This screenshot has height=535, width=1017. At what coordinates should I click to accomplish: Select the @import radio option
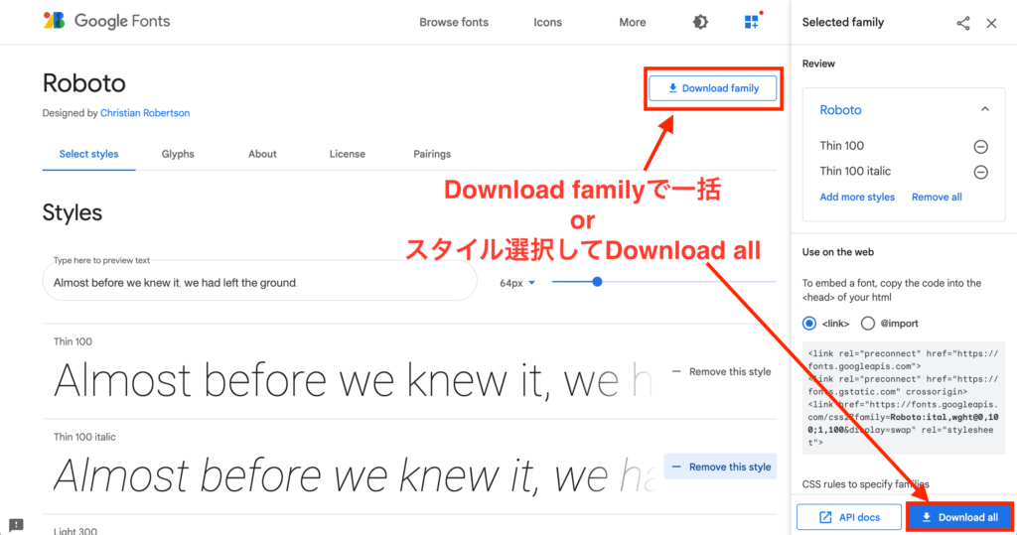pyautogui.click(x=867, y=323)
